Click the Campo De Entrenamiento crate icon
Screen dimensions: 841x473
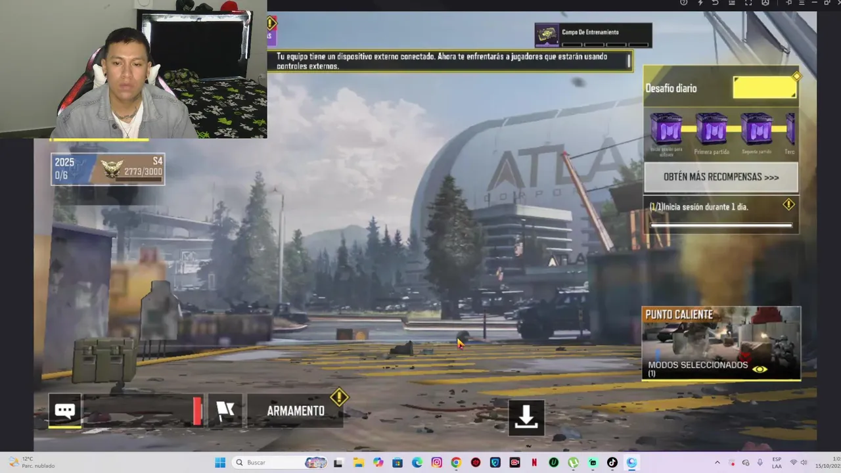click(547, 35)
